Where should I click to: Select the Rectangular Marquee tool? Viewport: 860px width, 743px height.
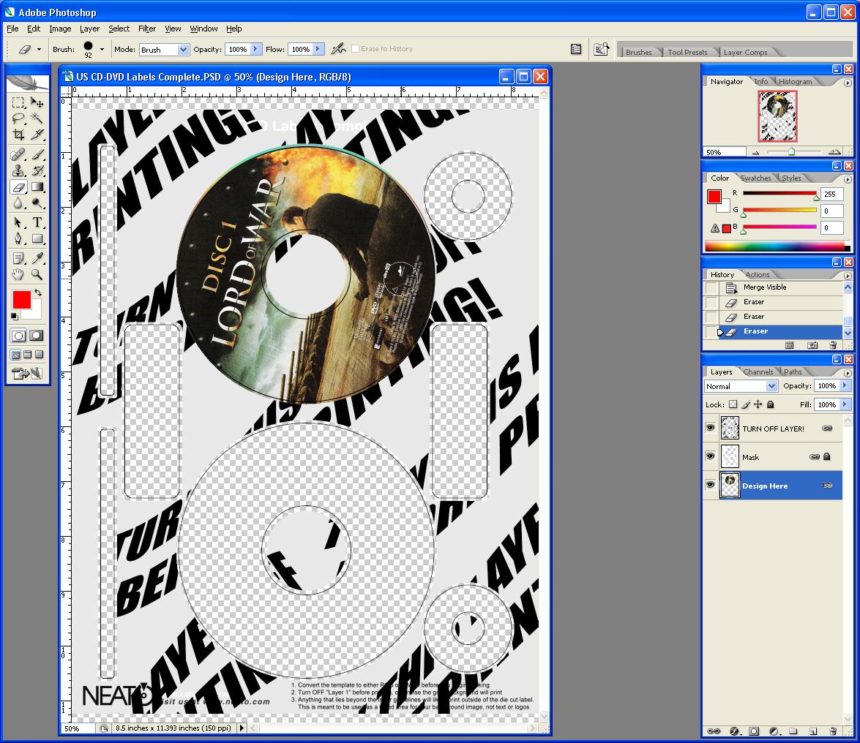coord(18,102)
